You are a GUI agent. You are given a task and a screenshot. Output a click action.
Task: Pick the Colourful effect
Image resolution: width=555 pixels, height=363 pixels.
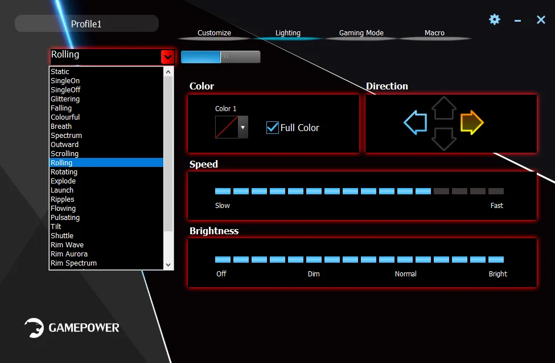pyautogui.click(x=106, y=117)
